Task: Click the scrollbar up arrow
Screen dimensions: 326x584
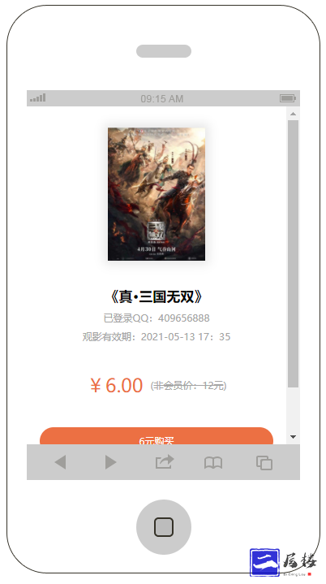Action: click(x=293, y=114)
